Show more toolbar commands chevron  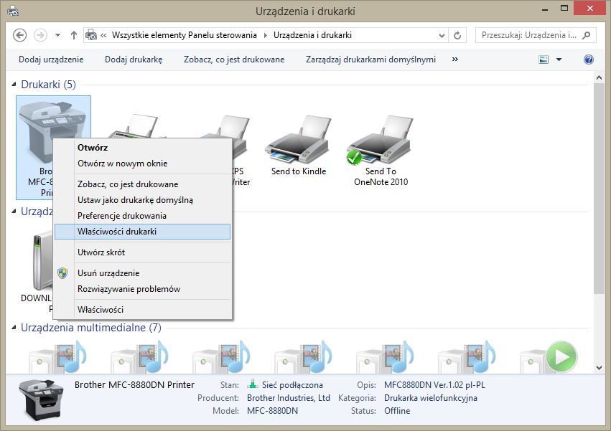point(454,60)
